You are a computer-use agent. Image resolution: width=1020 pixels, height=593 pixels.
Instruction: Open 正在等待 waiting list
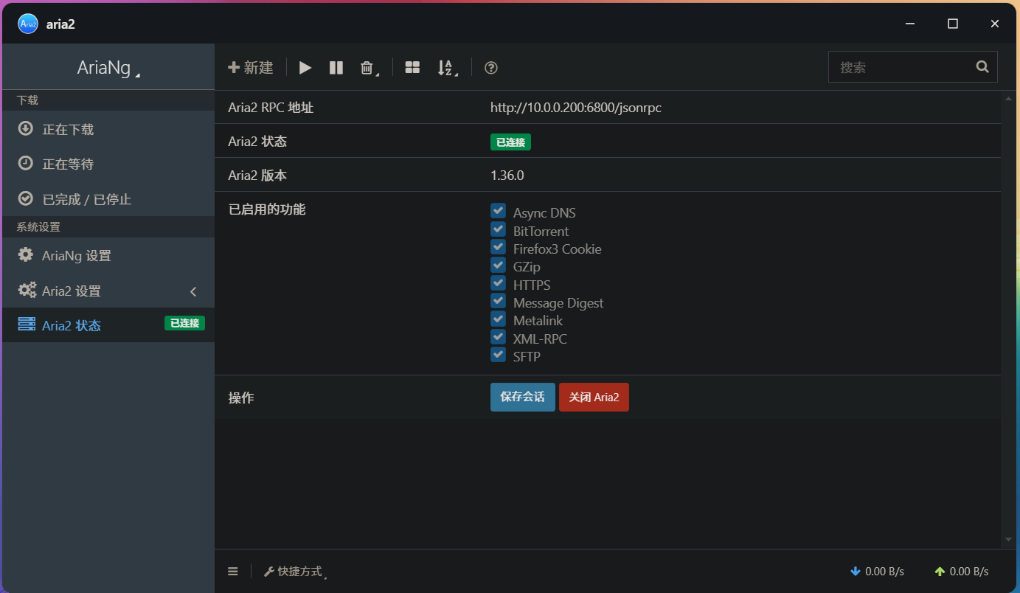click(x=108, y=164)
